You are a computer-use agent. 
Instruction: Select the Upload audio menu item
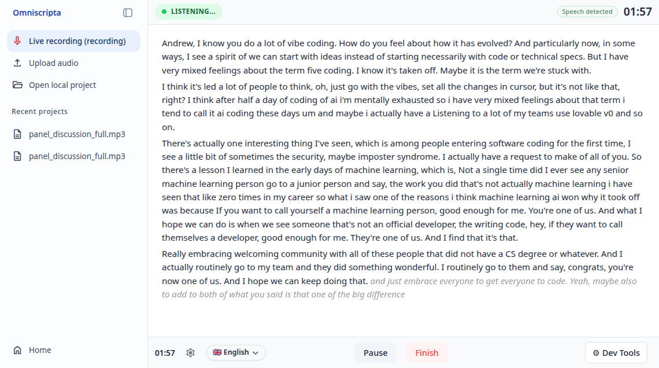tap(54, 63)
